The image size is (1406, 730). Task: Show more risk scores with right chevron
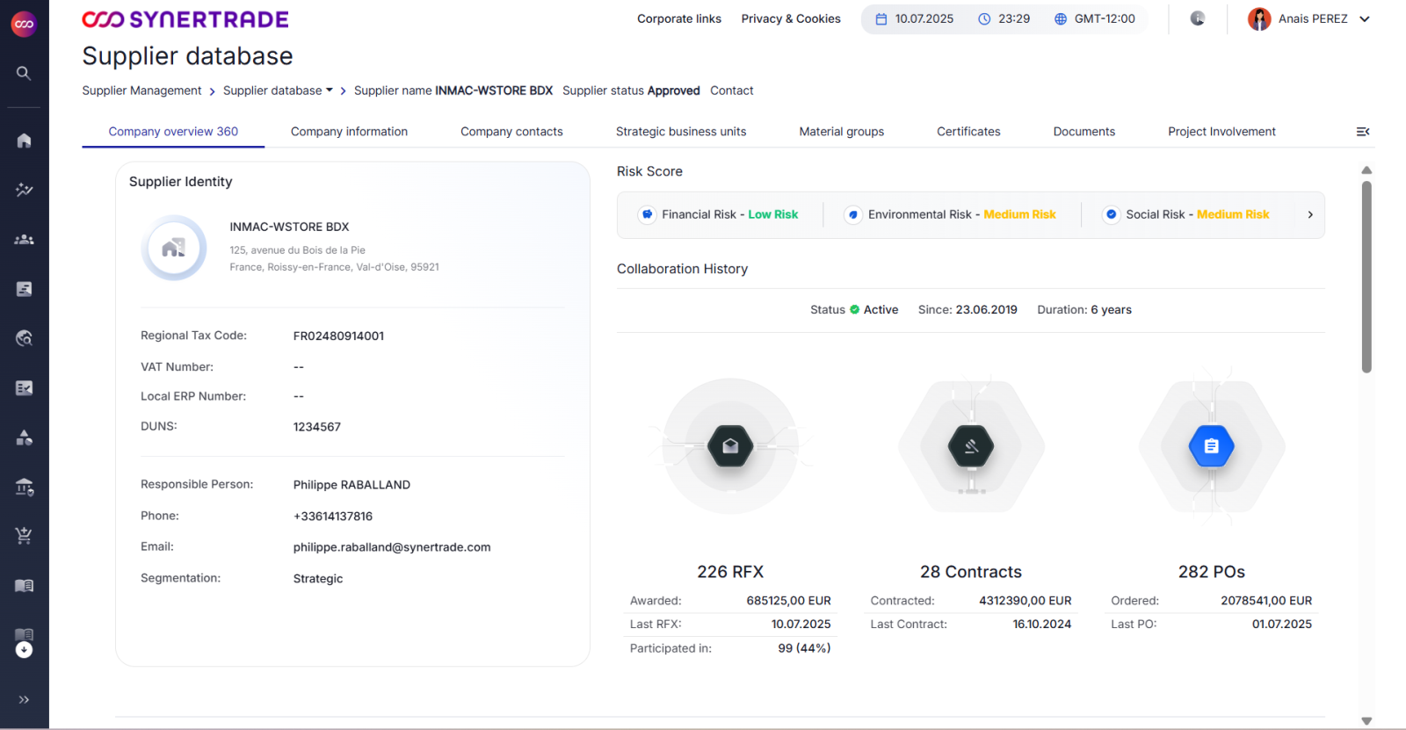point(1310,214)
